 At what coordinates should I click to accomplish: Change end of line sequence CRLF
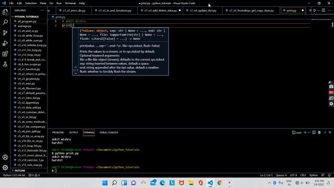pyautogui.click(x=303, y=175)
